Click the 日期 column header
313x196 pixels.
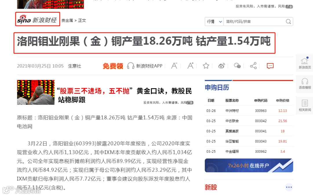211,100
